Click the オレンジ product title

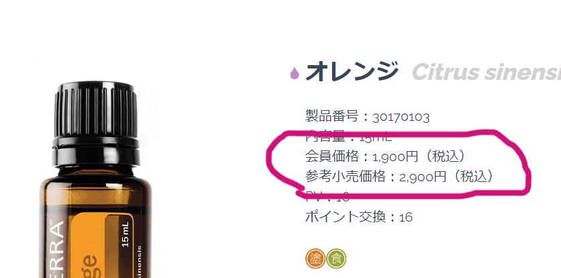click(x=352, y=71)
